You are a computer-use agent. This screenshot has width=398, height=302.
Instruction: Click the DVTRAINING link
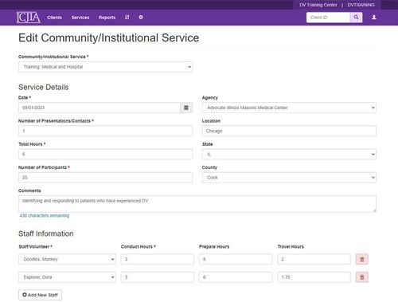(x=361, y=5)
